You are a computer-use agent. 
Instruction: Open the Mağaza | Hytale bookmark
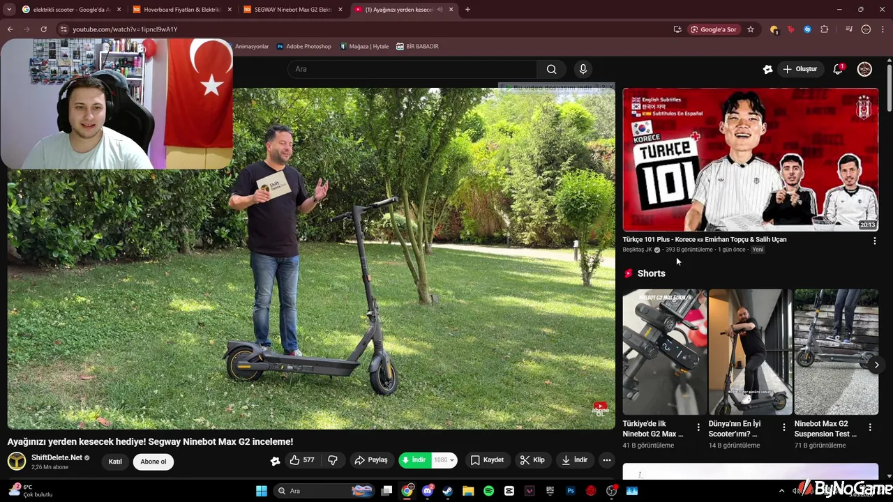[364, 47]
